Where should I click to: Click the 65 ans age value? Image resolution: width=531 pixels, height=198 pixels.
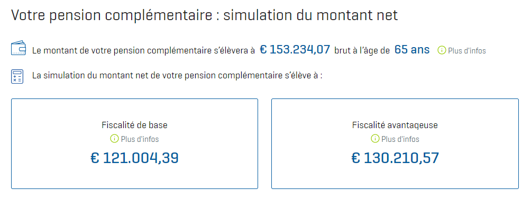click(x=412, y=50)
